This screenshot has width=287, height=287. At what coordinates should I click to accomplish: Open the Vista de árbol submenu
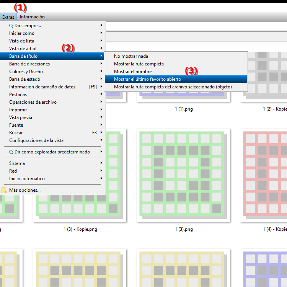click(52, 49)
